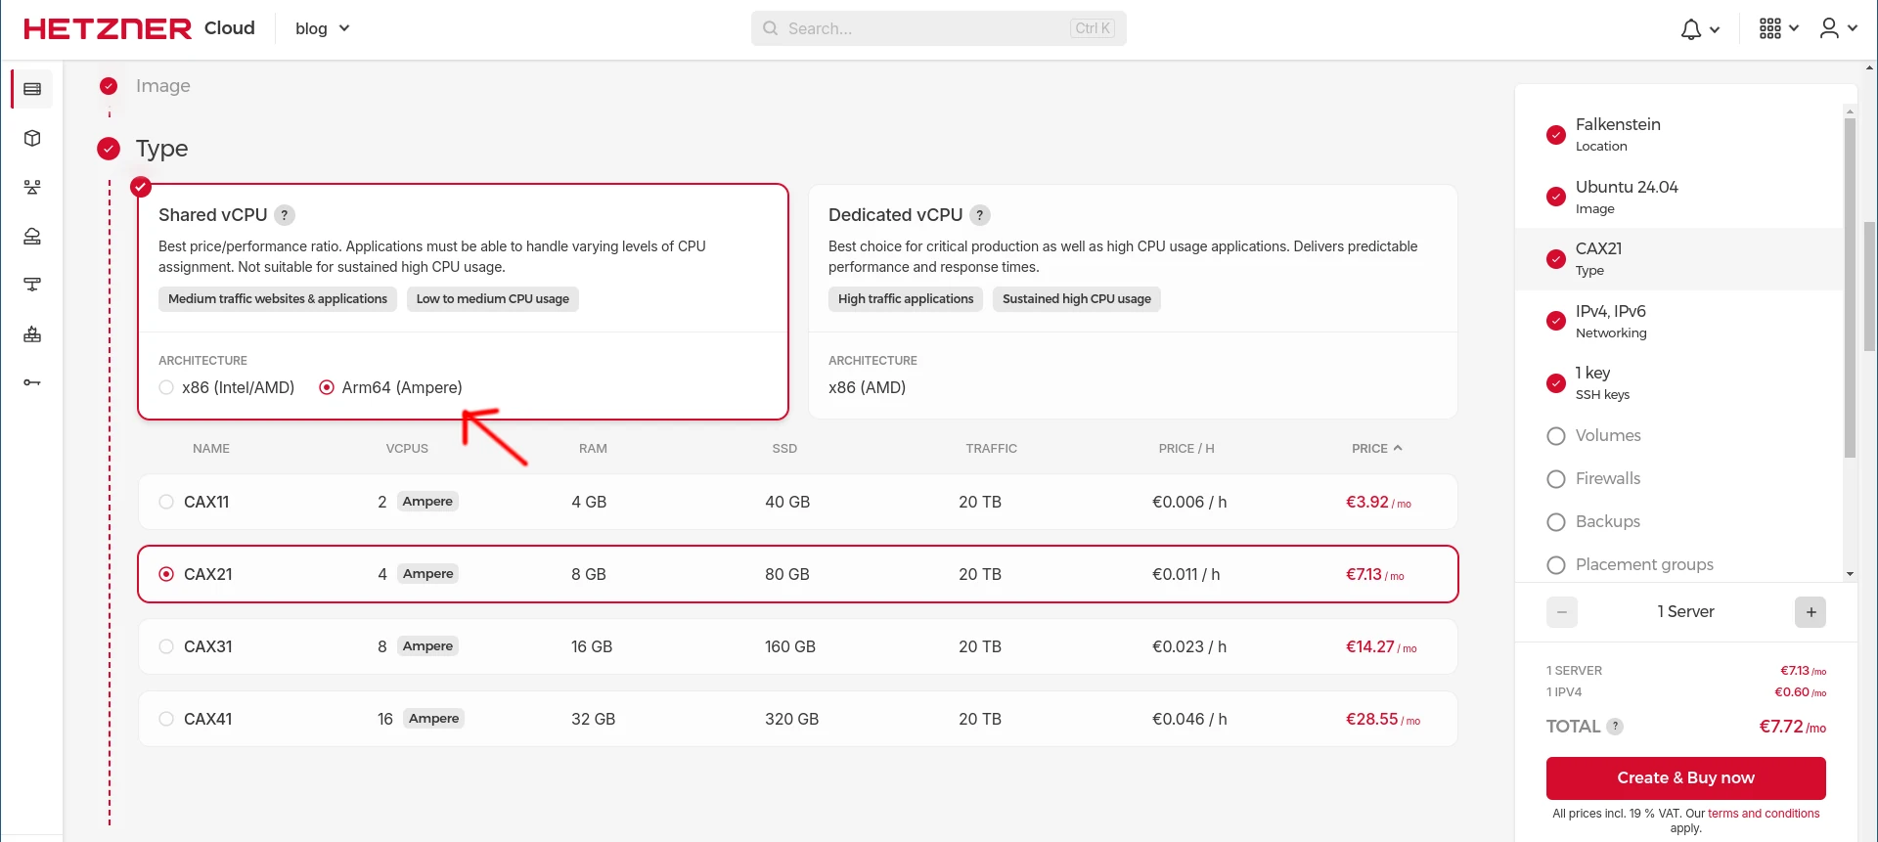Click the Medium traffic websites tag

[278, 299]
